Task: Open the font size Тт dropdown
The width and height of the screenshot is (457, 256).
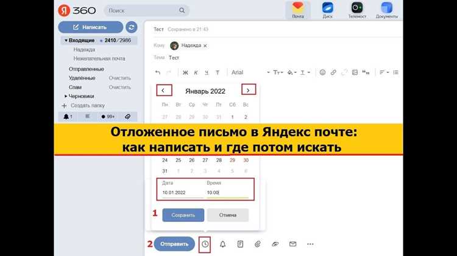Action: pos(278,72)
